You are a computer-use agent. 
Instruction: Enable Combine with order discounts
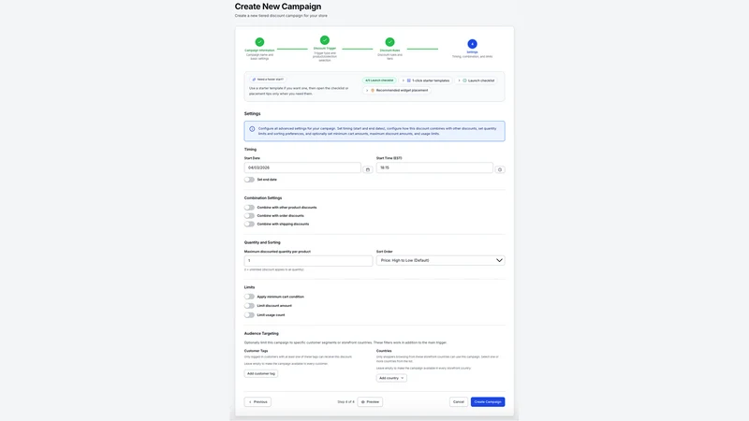click(249, 216)
